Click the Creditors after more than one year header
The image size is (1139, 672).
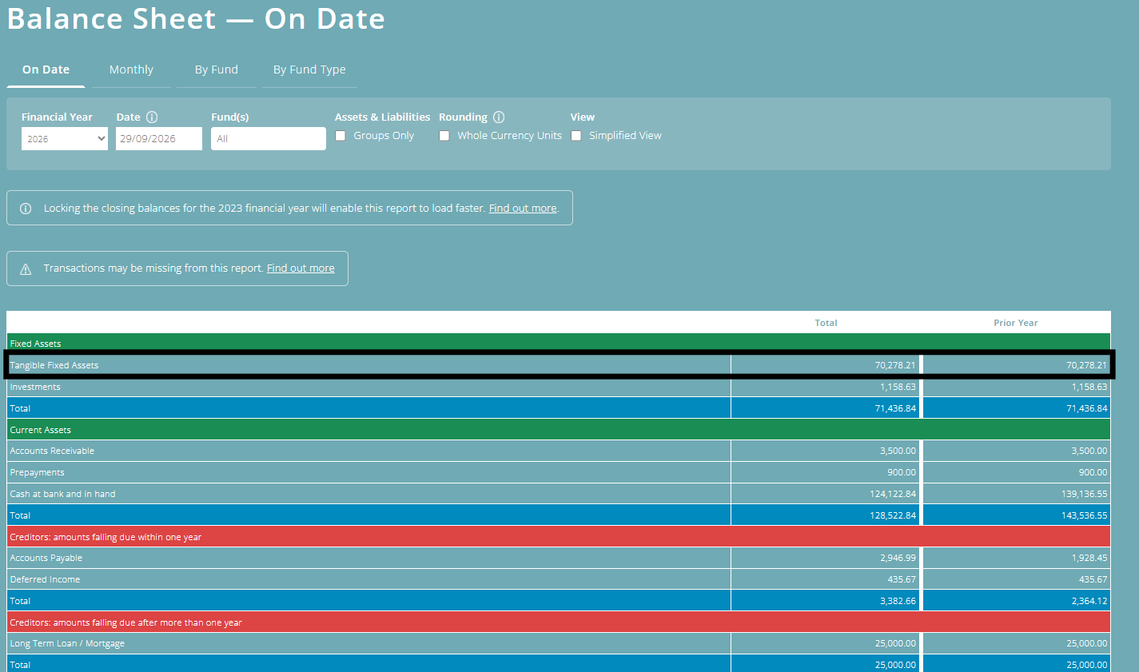[x=559, y=622]
